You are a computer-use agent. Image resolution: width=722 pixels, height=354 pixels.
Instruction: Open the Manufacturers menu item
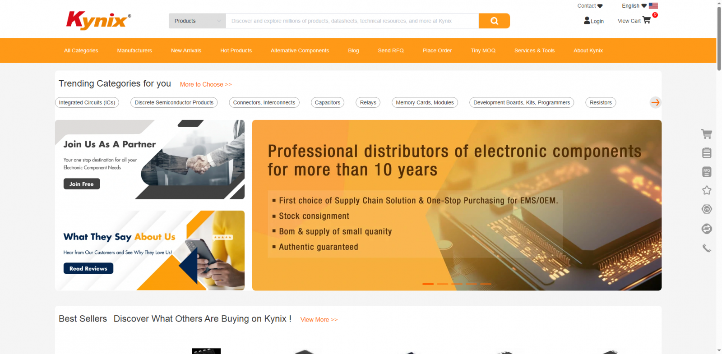134,51
